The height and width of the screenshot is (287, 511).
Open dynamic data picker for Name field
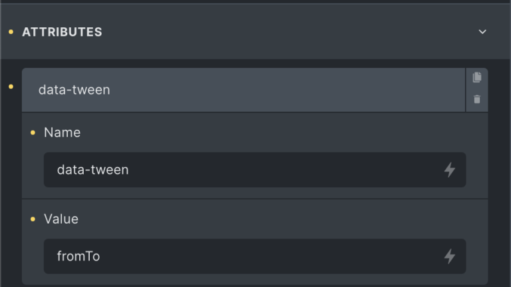pyautogui.click(x=450, y=170)
